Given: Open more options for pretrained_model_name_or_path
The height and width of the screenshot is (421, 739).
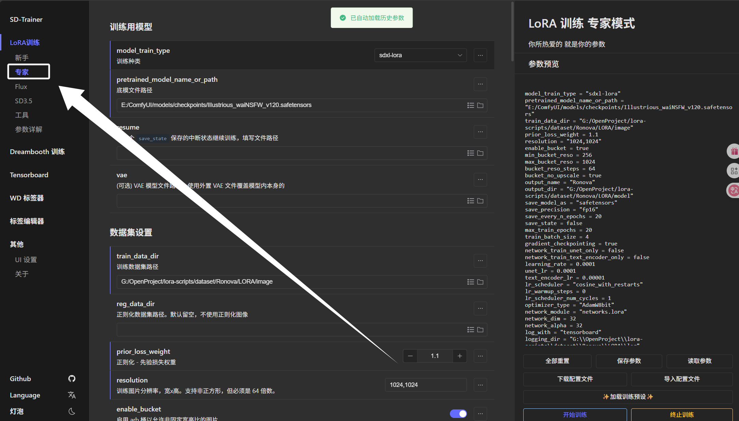Looking at the screenshot, I should coord(480,84).
